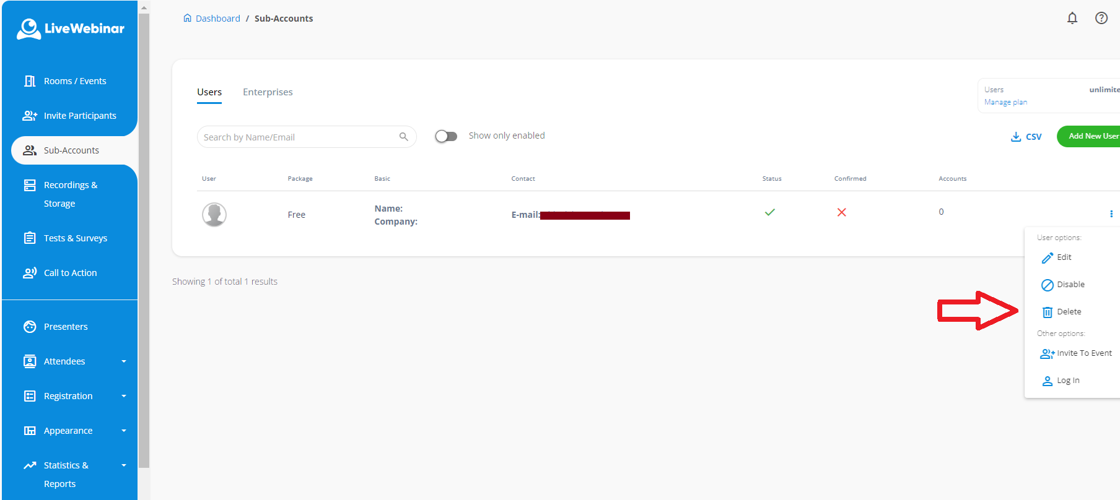1120x500 pixels.
Task: Click the search magnifier icon
Action: point(403,137)
